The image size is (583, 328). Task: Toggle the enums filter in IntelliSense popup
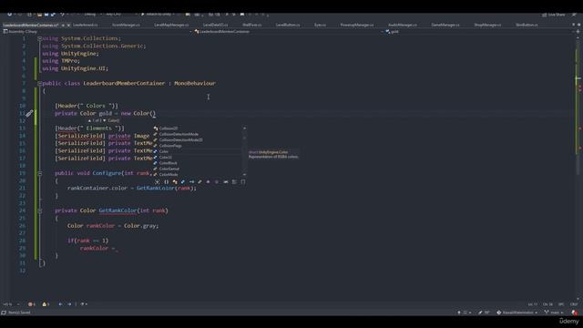click(x=200, y=182)
